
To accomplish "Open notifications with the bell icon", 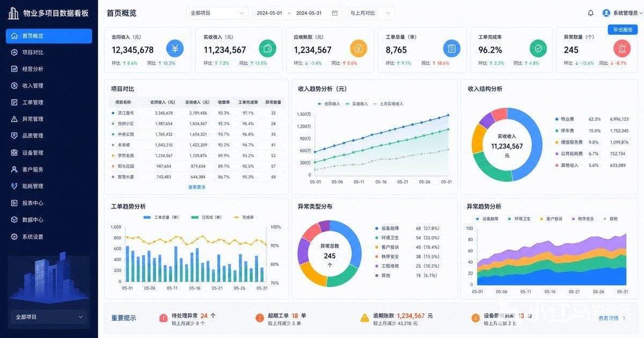I will tap(591, 13).
